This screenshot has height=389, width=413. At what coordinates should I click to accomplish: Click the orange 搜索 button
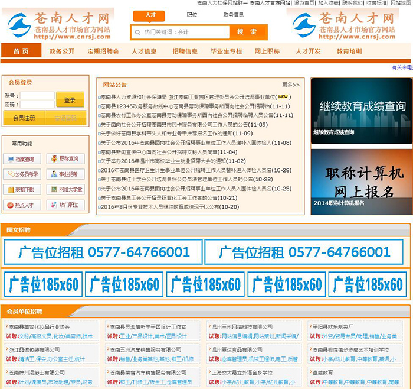(x=248, y=32)
